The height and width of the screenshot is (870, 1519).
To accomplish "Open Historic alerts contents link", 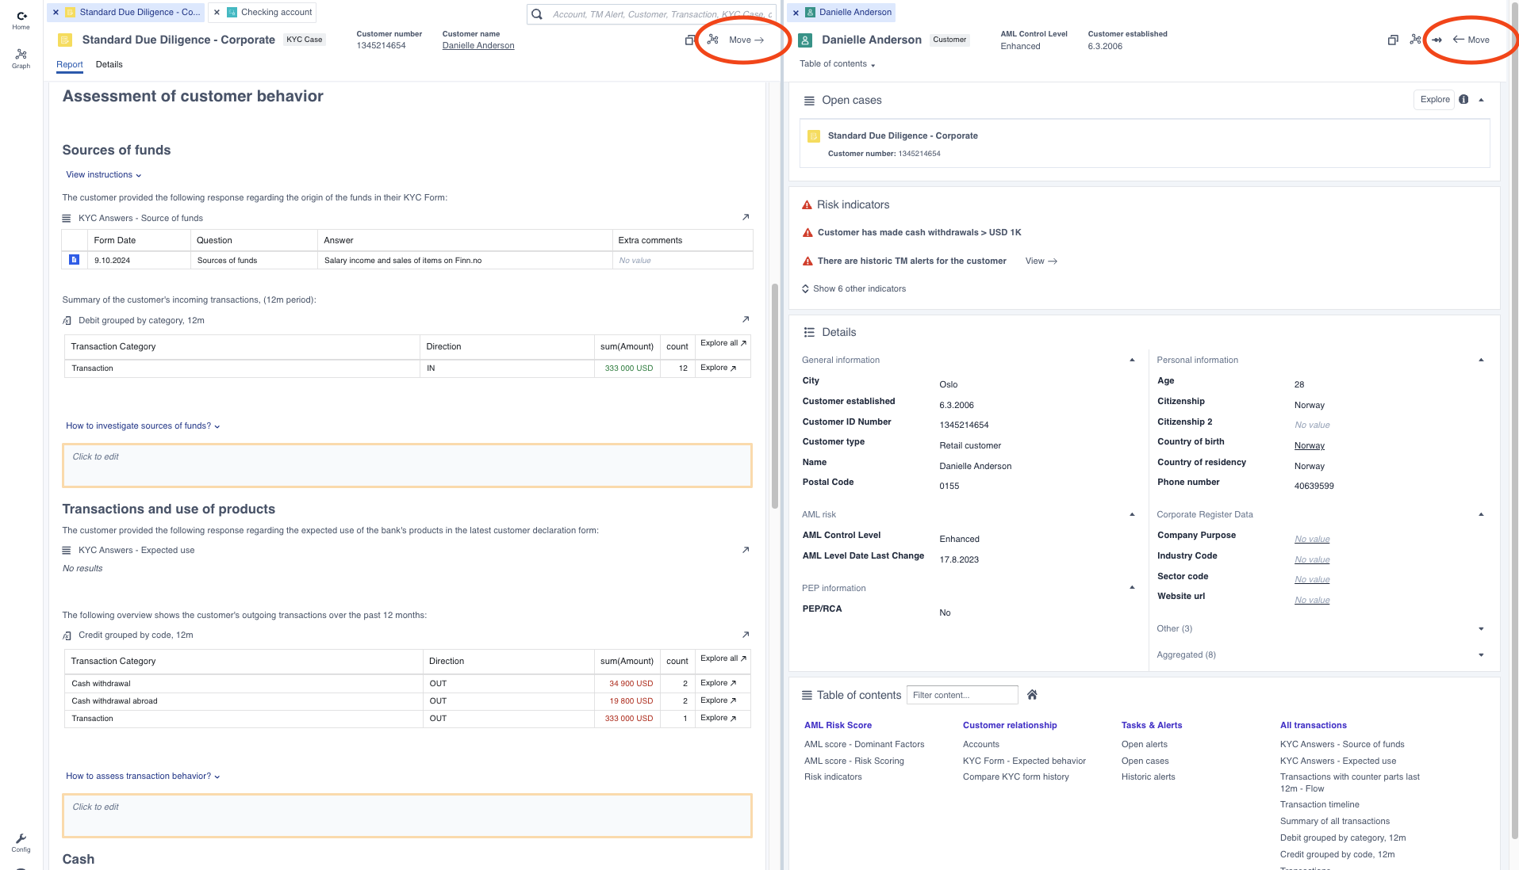I will click(x=1148, y=777).
